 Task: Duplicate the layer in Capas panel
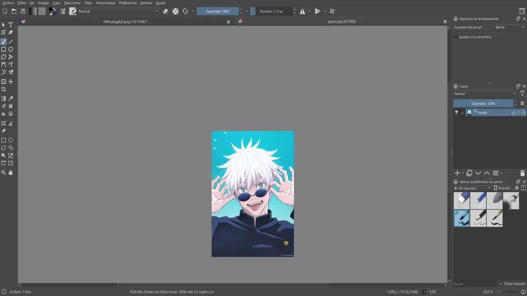469,173
